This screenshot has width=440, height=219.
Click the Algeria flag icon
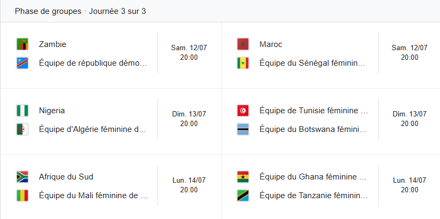(22, 129)
